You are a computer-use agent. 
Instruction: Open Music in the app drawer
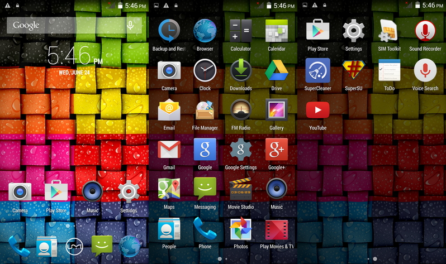[277, 189]
